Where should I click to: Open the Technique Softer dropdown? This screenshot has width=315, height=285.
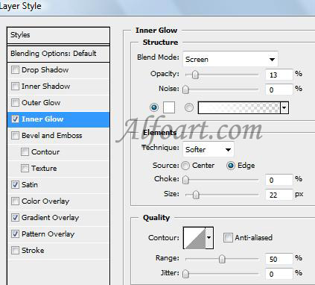[209, 149]
